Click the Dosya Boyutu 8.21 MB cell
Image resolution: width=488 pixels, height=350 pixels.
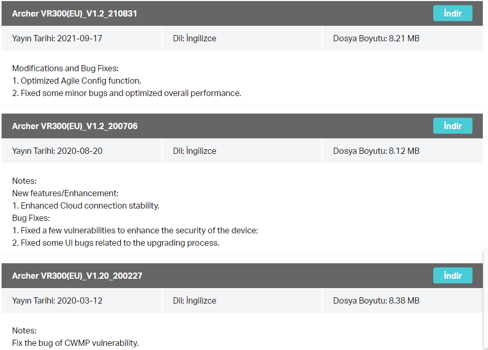point(403,38)
